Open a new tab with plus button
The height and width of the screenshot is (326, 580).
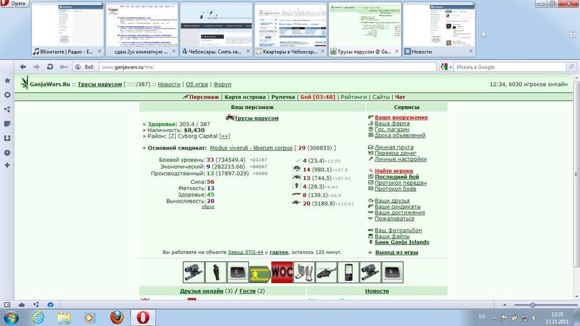point(483,34)
